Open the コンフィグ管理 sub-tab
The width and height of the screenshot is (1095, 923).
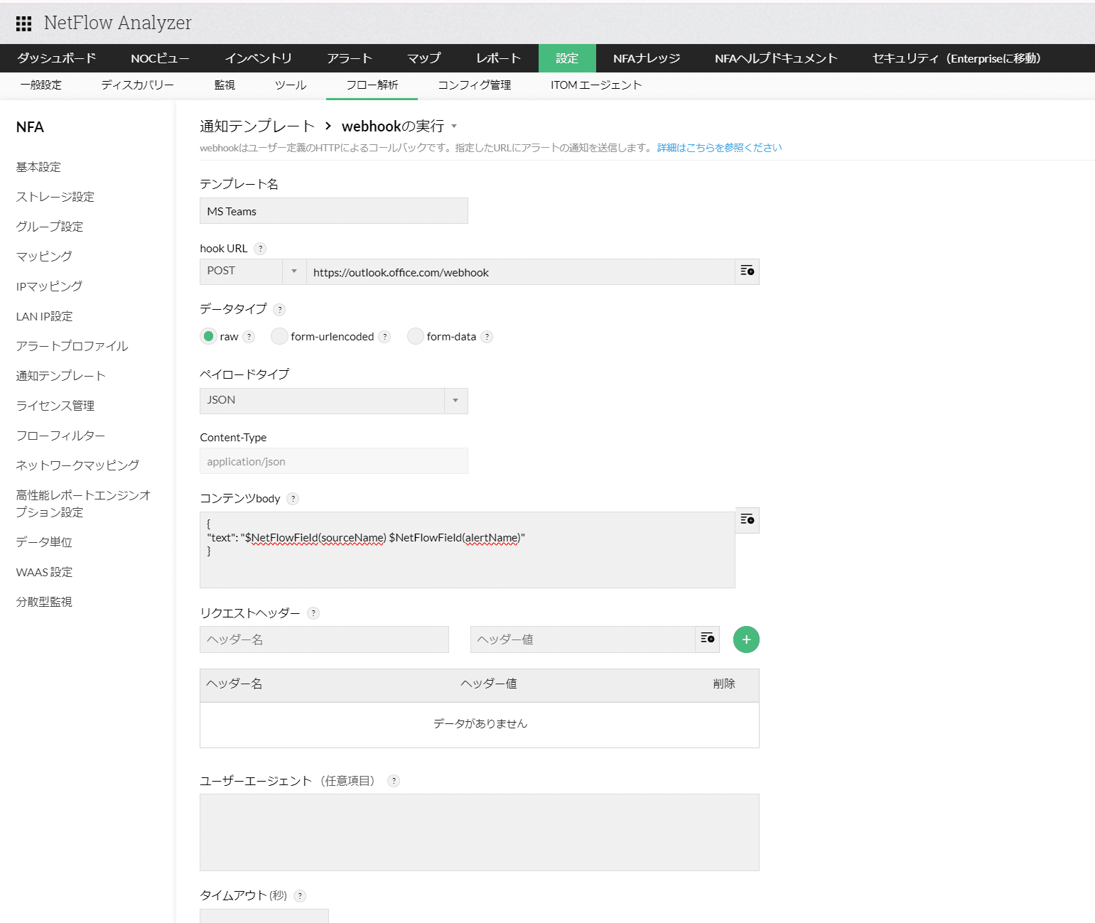[474, 85]
